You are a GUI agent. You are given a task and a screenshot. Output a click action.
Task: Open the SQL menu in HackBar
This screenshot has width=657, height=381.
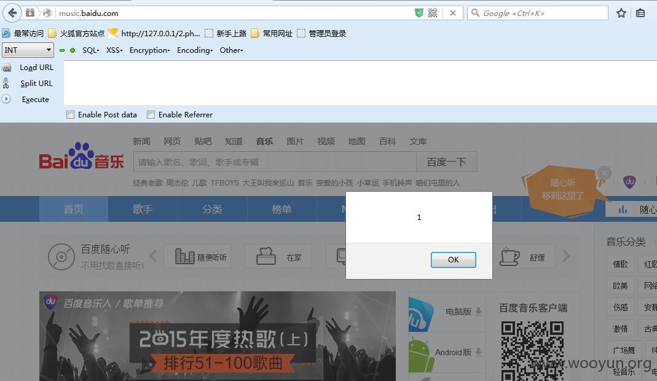(90, 50)
